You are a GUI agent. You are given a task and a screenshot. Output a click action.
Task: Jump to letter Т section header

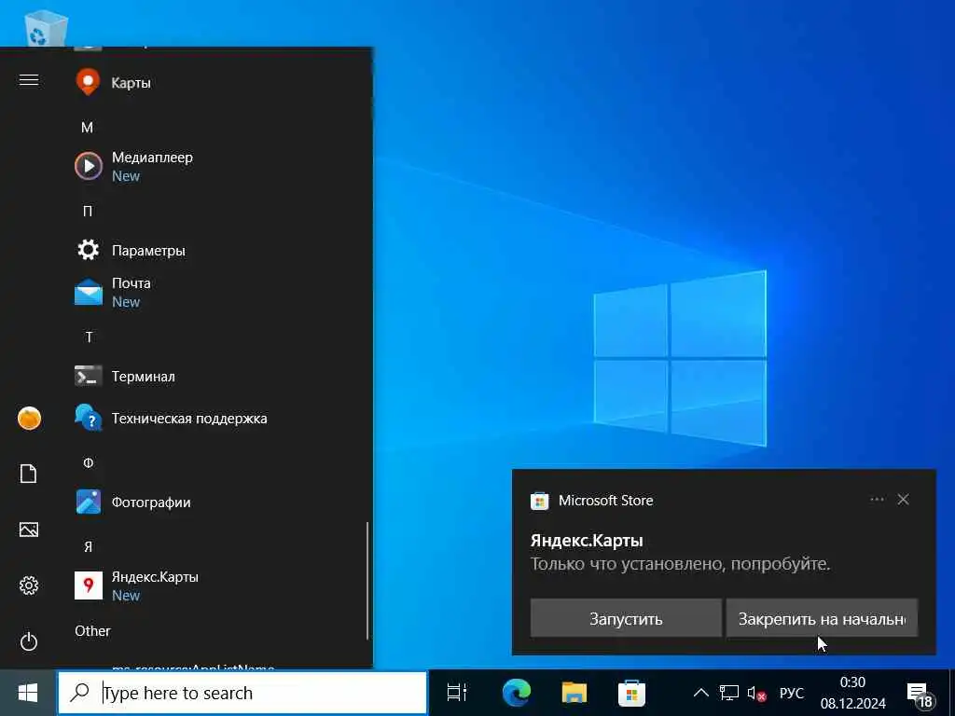[89, 337]
